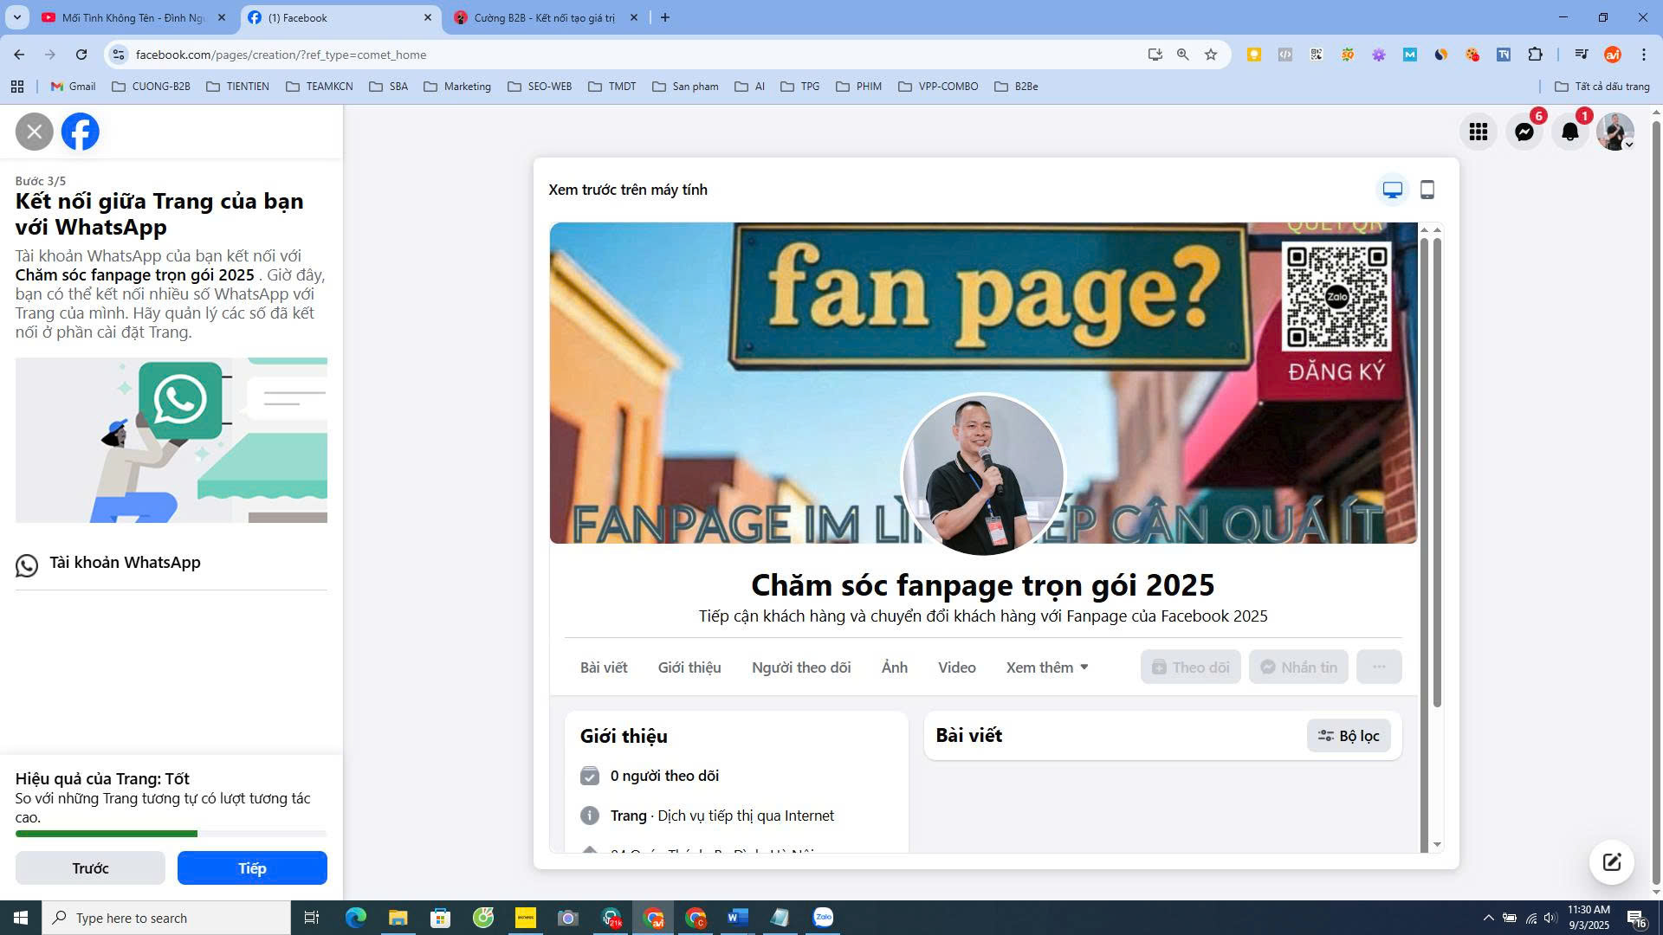Click the taskbar search box

166,918
